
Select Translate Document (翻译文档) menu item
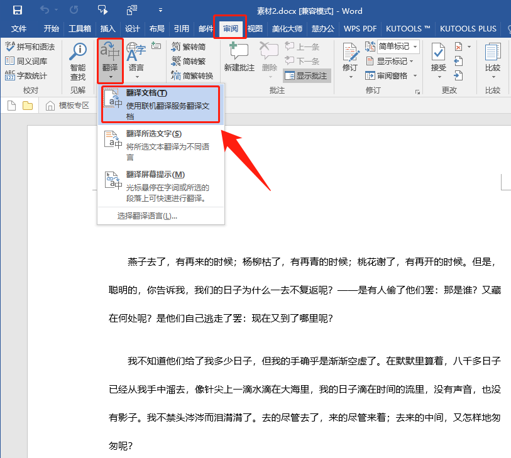161,104
